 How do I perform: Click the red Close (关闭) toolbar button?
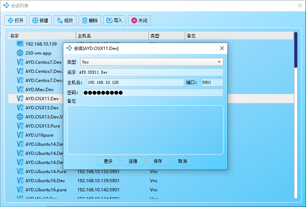point(139,20)
